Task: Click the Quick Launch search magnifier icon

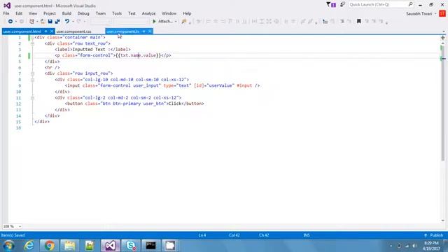Action: tap(411, 4)
